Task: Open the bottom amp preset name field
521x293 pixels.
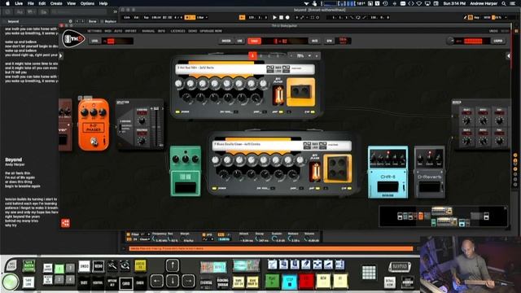Action: coord(257,145)
